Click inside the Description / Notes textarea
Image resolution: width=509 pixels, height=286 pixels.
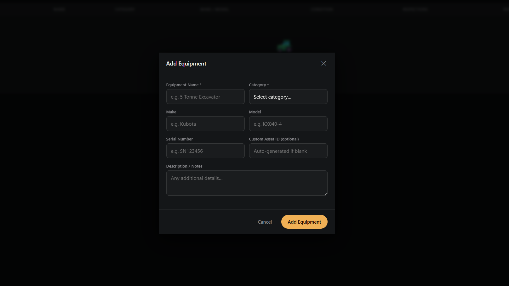[247, 183]
